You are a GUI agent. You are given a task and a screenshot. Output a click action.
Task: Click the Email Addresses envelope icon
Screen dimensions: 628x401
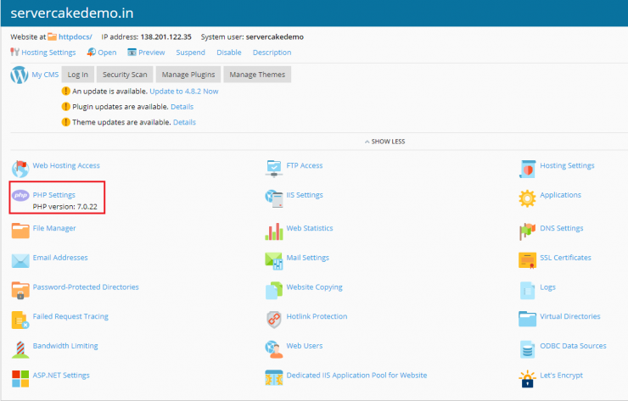[20, 260]
